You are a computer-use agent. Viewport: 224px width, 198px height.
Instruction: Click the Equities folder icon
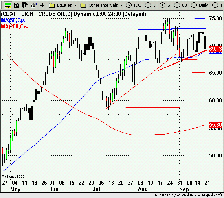coord(52,6)
